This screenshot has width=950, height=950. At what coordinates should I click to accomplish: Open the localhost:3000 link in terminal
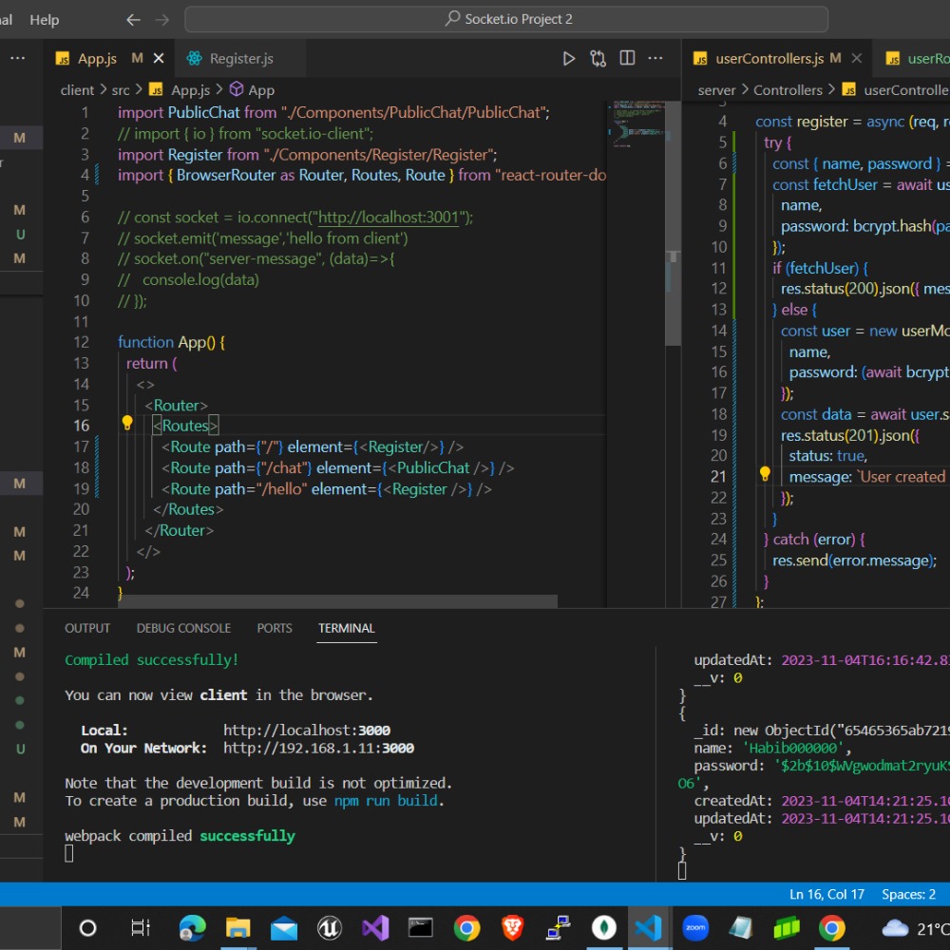pos(306,731)
